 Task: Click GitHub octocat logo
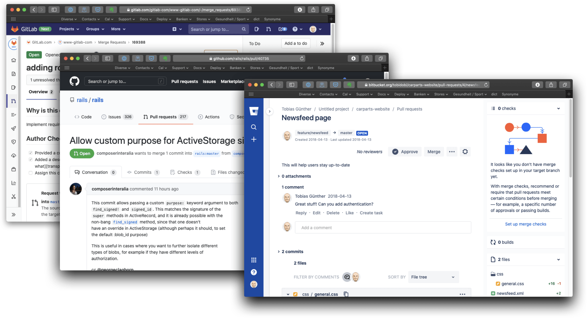(x=75, y=81)
